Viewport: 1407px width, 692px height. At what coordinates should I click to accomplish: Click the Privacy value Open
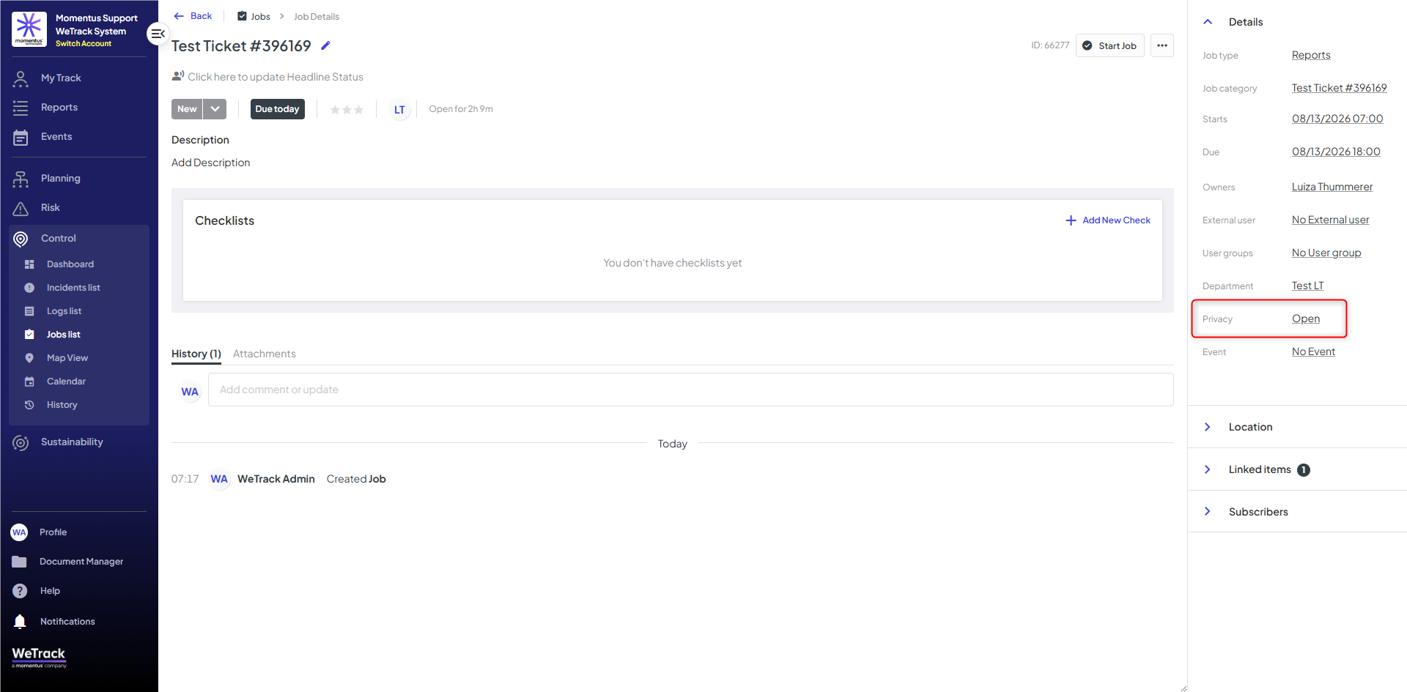(x=1306, y=319)
